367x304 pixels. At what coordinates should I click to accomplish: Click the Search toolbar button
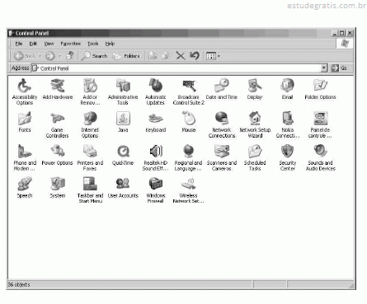(x=94, y=56)
